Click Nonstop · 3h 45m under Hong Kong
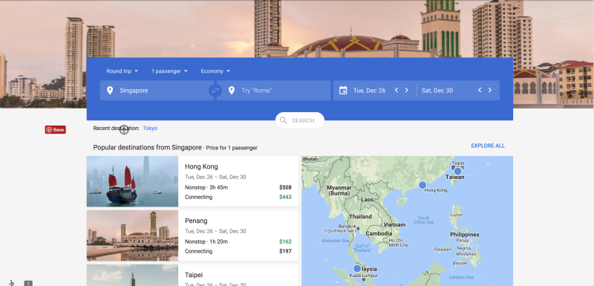 click(x=206, y=187)
